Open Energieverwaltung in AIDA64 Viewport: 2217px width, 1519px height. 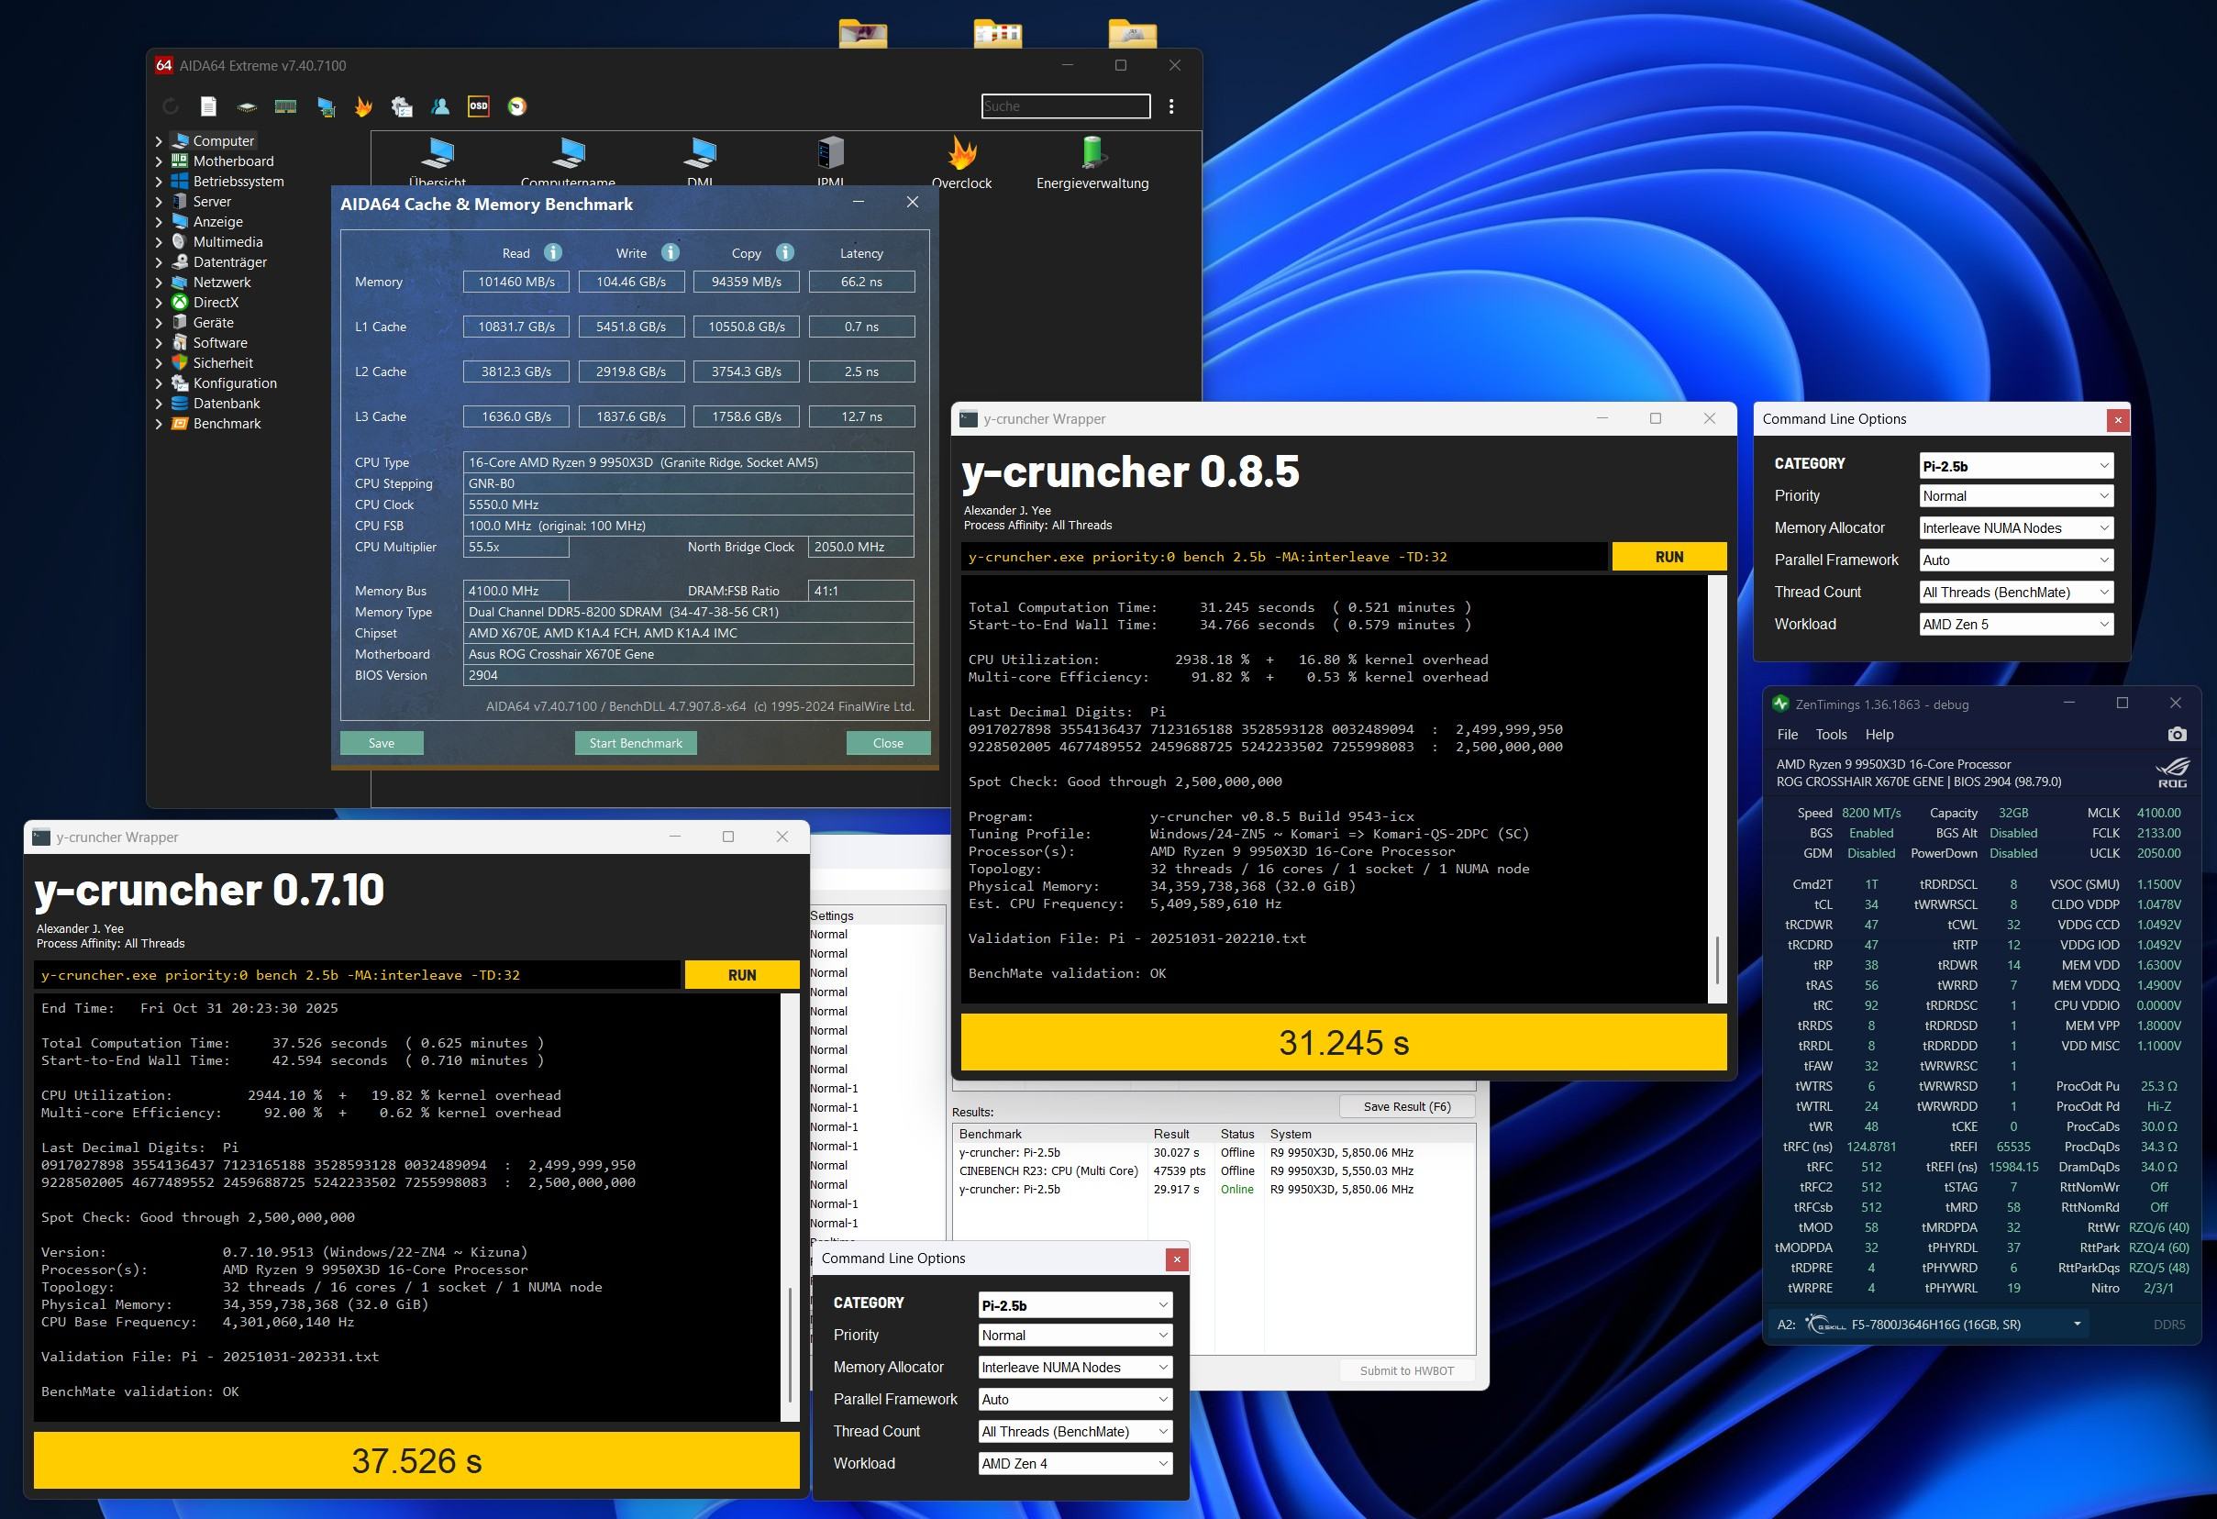(1092, 162)
